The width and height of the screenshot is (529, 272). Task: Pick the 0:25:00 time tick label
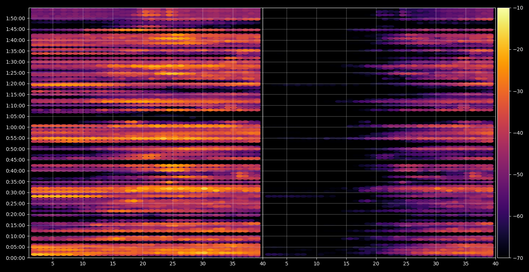(x=15, y=203)
